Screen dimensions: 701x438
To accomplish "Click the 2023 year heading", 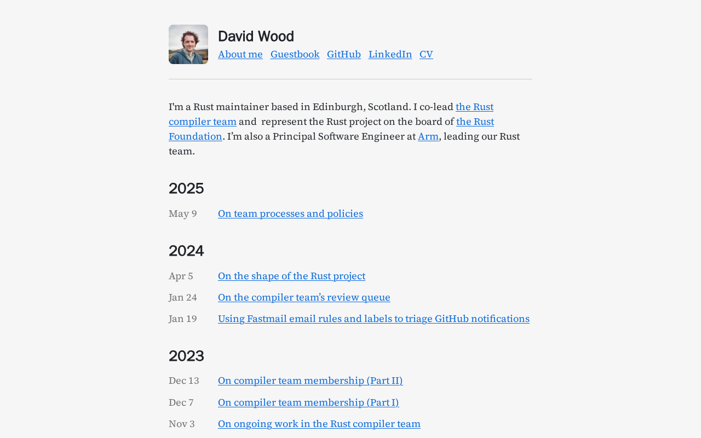I will pyautogui.click(x=186, y=356).
